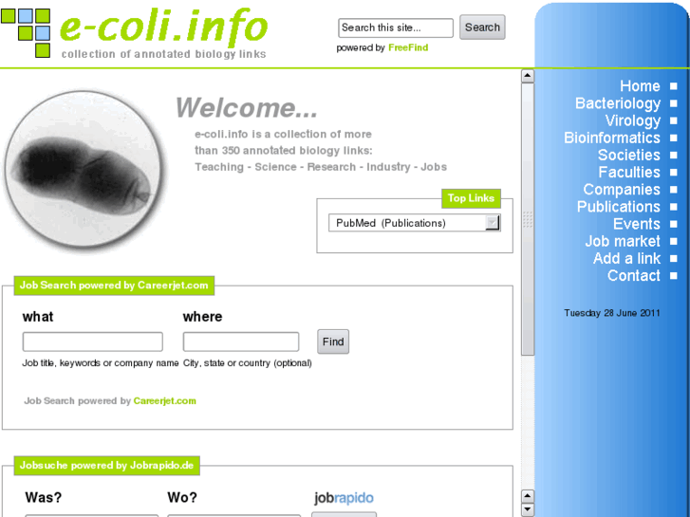Screen dimensions: 690x517
Task: Click 'collection of annotated biology links' tagline
Action: click(163, 54)
